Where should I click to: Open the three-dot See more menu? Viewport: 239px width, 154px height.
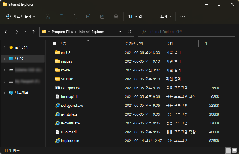point(182,17)
